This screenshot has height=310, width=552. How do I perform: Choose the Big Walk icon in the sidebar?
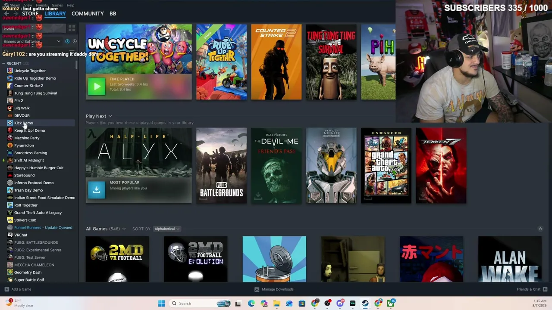(10, 108)
